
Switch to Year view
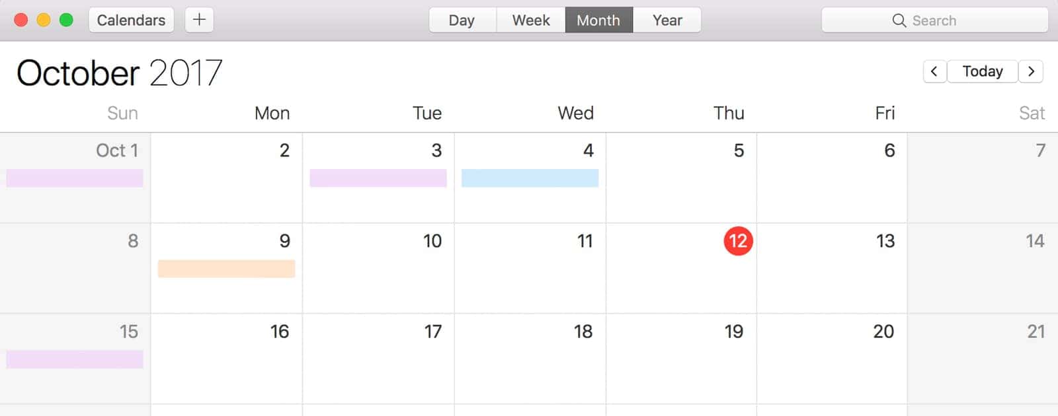[x=667, y=20]
